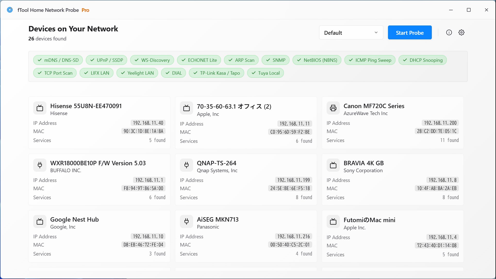Toggle the LIFX LAN chip
This screenshot has height=279, width=496.
(96, 73)
